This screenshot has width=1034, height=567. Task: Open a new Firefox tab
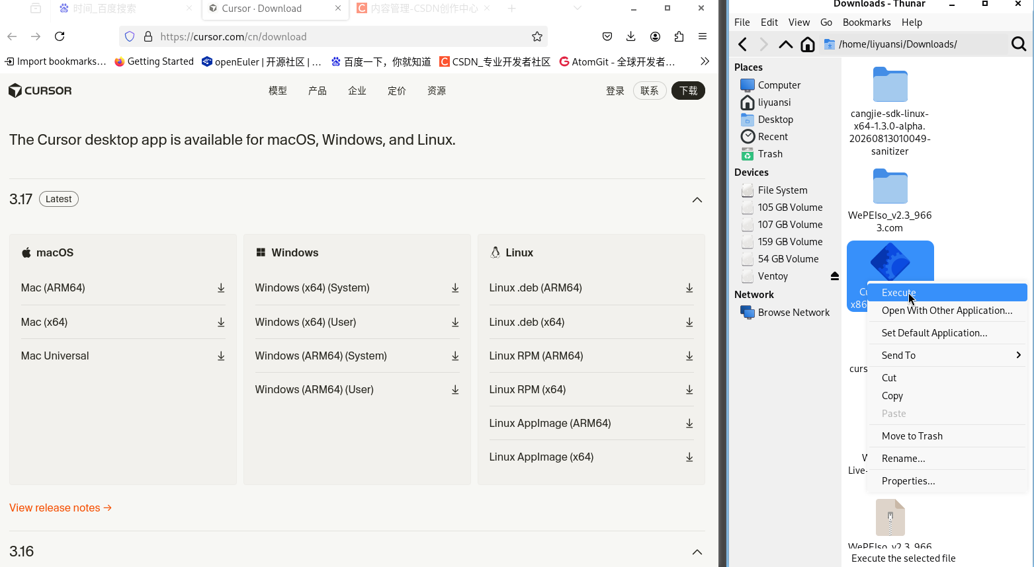[511, 9]
